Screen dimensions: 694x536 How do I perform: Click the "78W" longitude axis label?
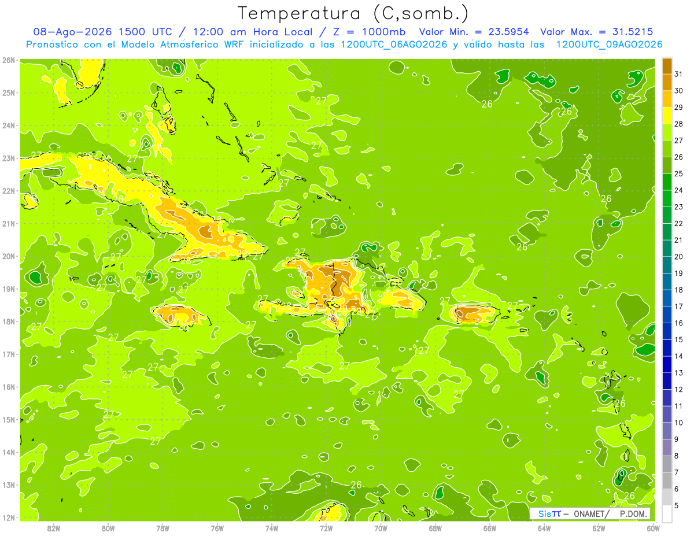163,528
